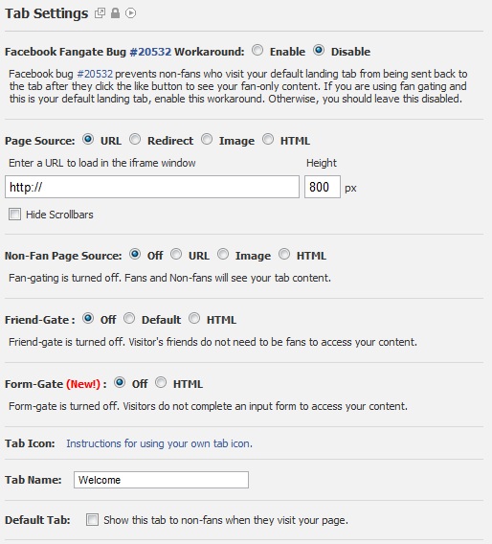
Task: Open instructions for using your own tab icon
Action: coord(160,443)
